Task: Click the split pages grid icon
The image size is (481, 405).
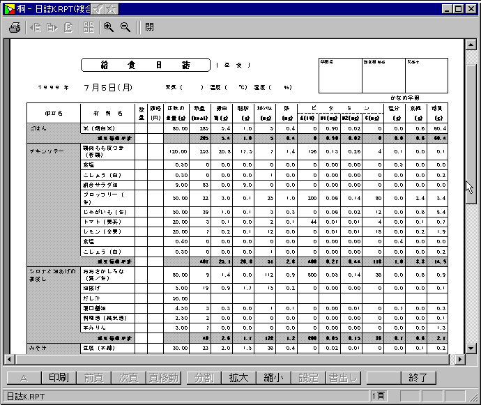Action: click(89, 28)
